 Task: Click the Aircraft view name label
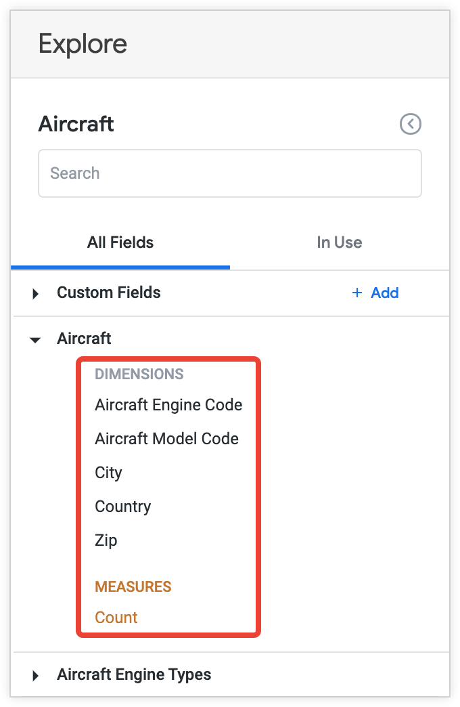[x=85, y=339]
